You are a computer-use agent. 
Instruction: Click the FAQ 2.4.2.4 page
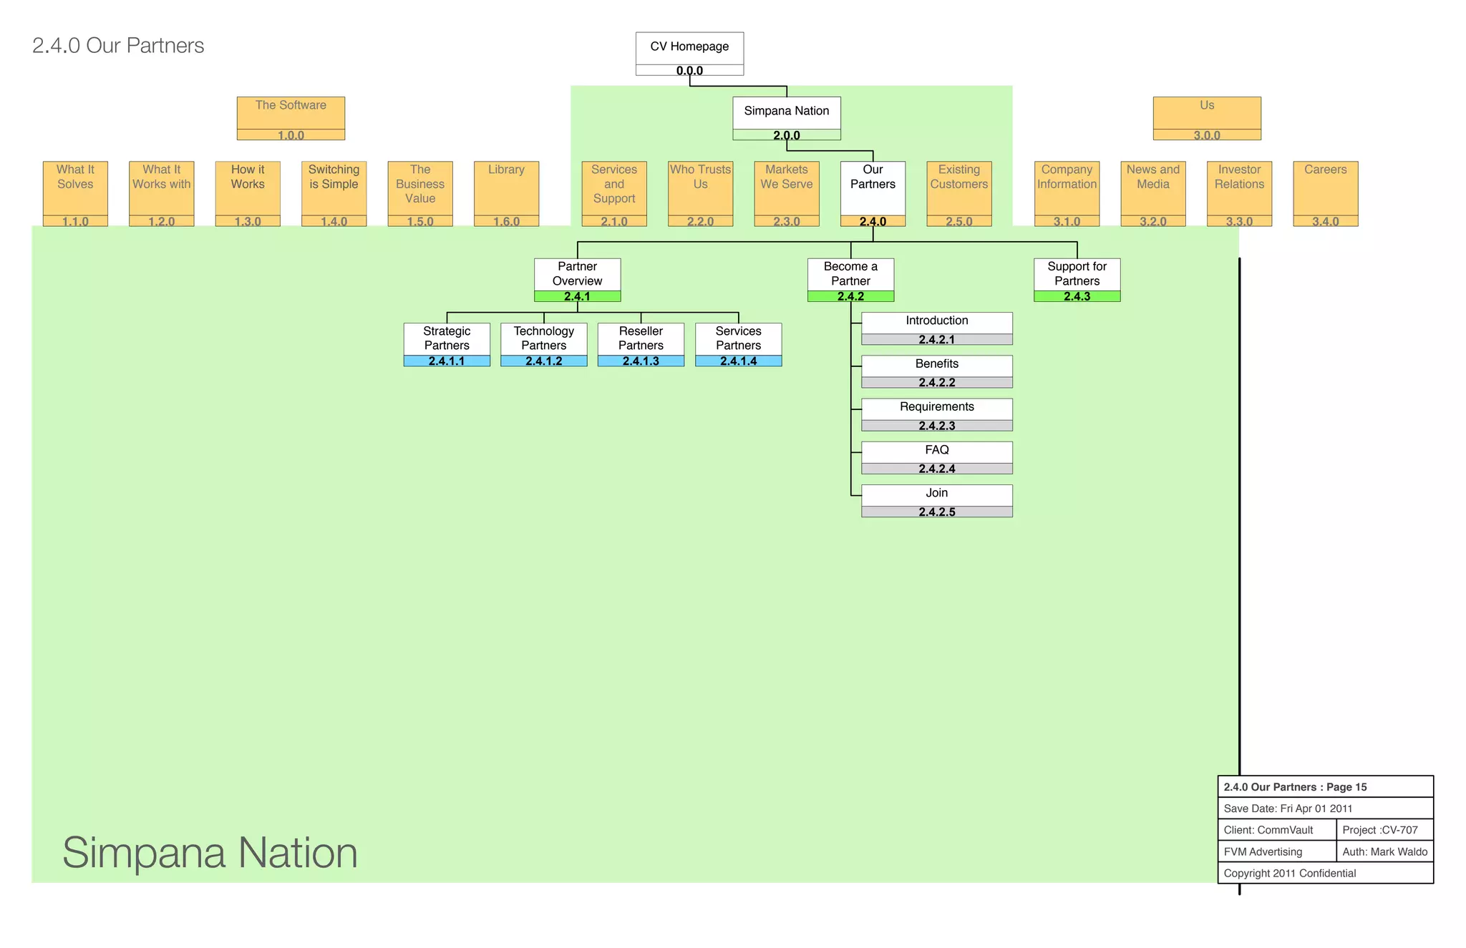point(936,457)
